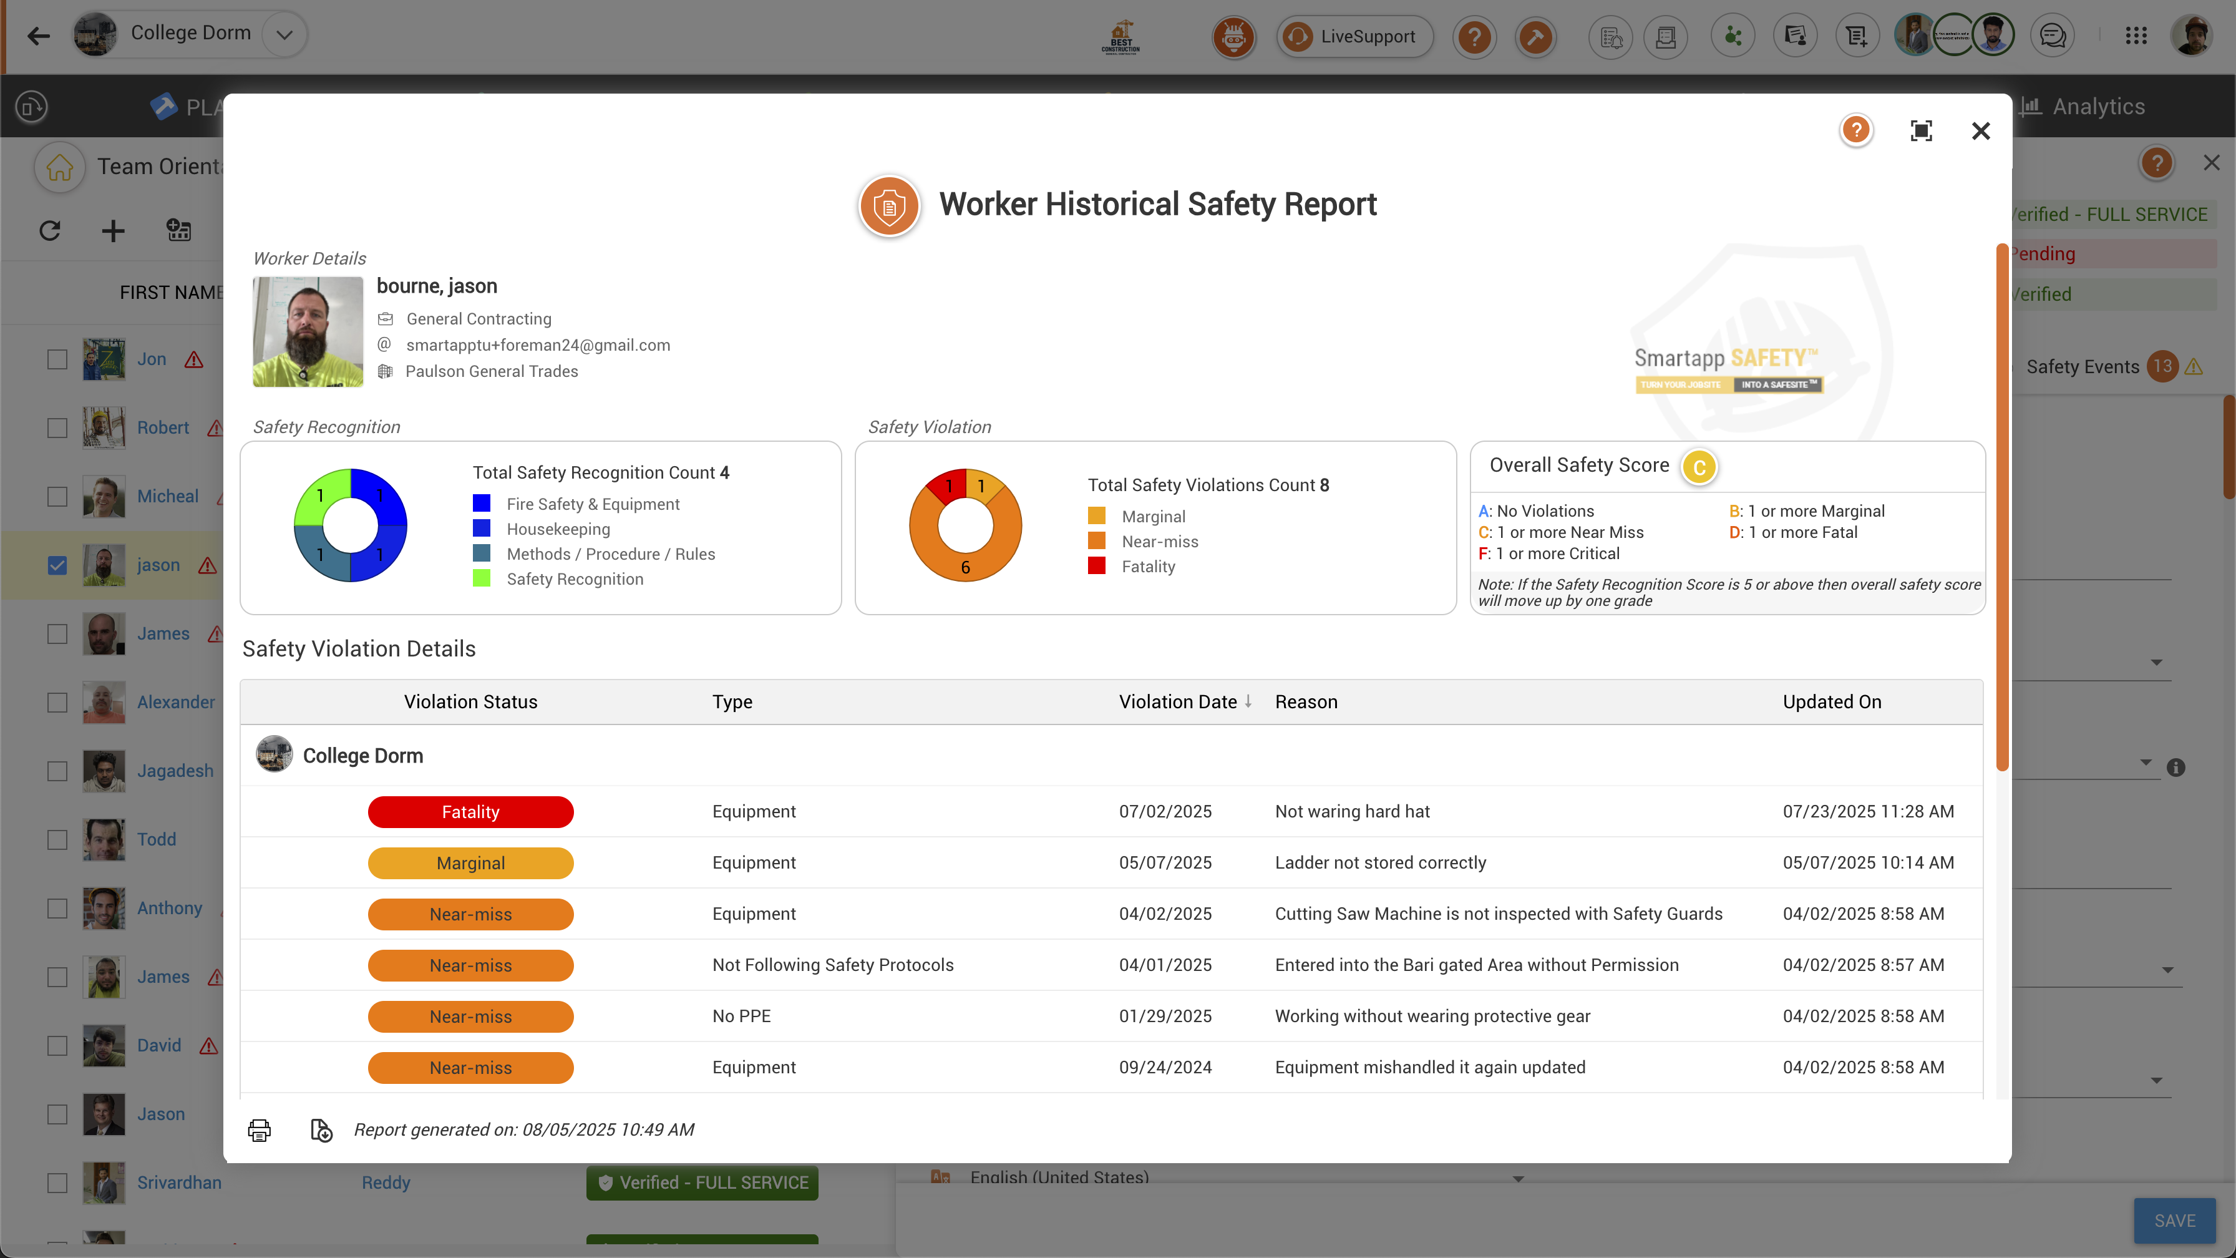Viewport: 2236px width, 1258px height.
Task: Sort by Violation Date column arrow
Action: 1248,701
